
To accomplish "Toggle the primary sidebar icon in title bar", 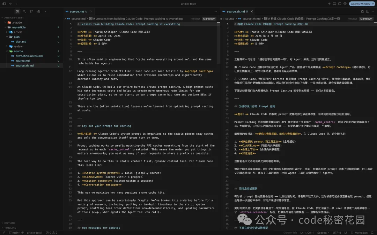I will tap(4, 4).
